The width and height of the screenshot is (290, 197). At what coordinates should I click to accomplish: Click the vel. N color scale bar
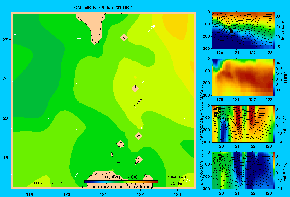[x=274, y=124]
